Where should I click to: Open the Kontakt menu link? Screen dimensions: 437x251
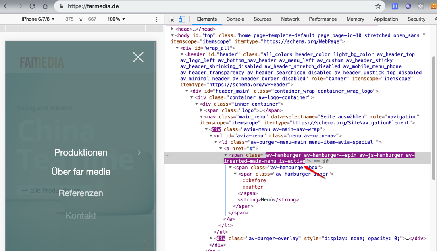point(81,216)
